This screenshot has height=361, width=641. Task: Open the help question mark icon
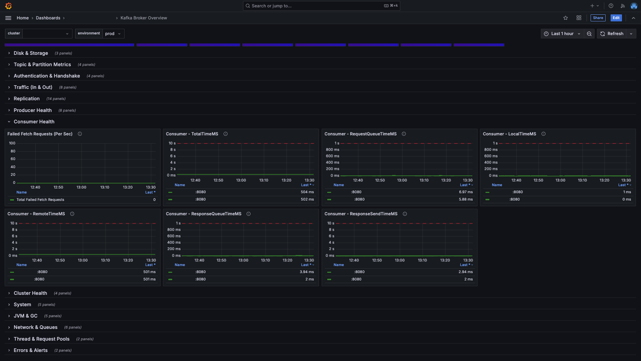(x=611, y=6)
